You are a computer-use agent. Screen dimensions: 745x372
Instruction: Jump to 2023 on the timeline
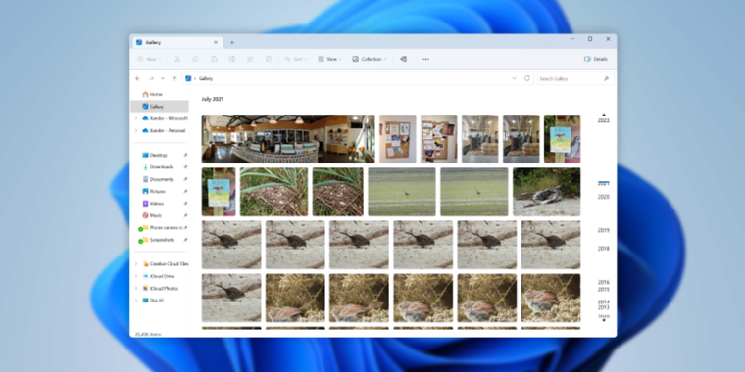click(x=604, y=121)
